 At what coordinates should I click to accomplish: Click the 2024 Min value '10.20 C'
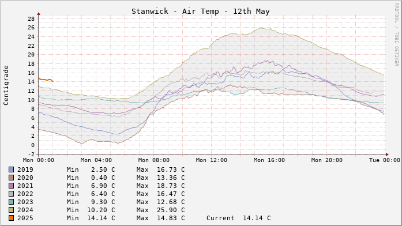point(101,210)
